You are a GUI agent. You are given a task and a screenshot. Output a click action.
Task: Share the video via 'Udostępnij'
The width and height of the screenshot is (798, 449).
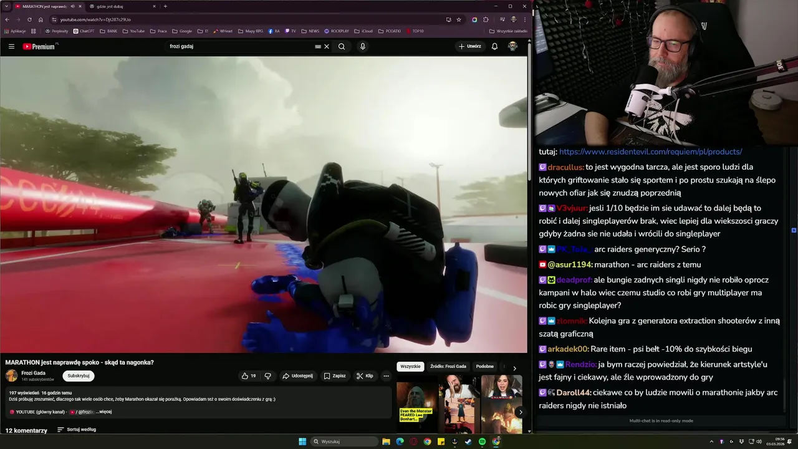point(297,376)
